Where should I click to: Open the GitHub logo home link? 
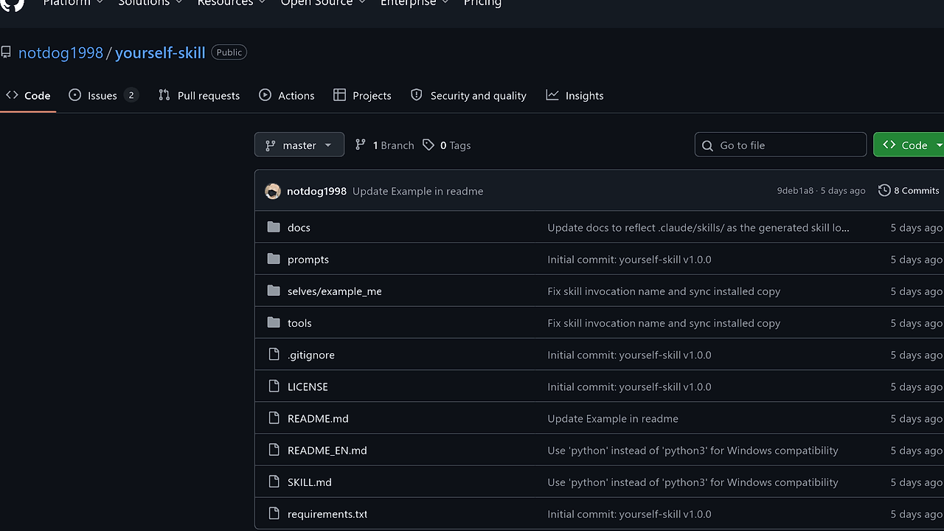13,4
